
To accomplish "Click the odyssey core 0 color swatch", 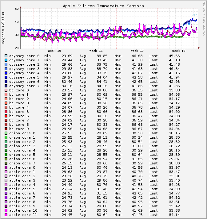I will 6,56.
